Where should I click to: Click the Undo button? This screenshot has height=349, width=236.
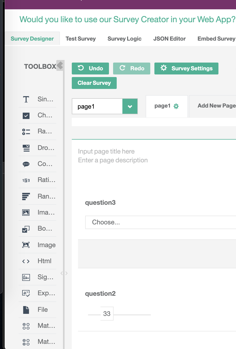tap(90, 68)
